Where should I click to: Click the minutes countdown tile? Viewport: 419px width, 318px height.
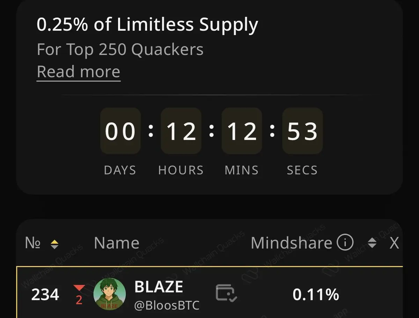(x=242, y=131)
